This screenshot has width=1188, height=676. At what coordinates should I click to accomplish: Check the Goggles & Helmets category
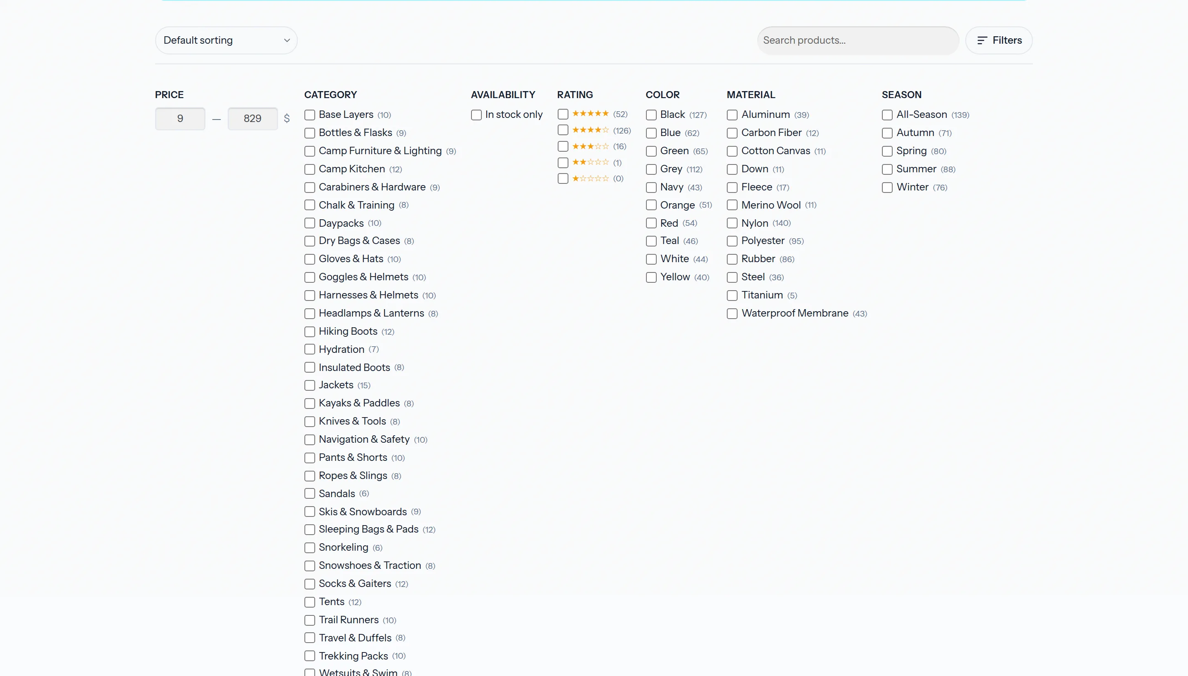coord(310,277)
